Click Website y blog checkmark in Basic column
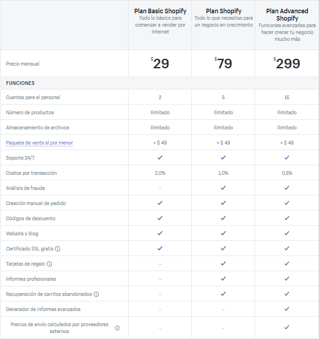 160,233
